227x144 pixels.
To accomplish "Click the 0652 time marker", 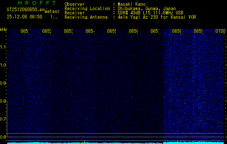I will [47, 31].
